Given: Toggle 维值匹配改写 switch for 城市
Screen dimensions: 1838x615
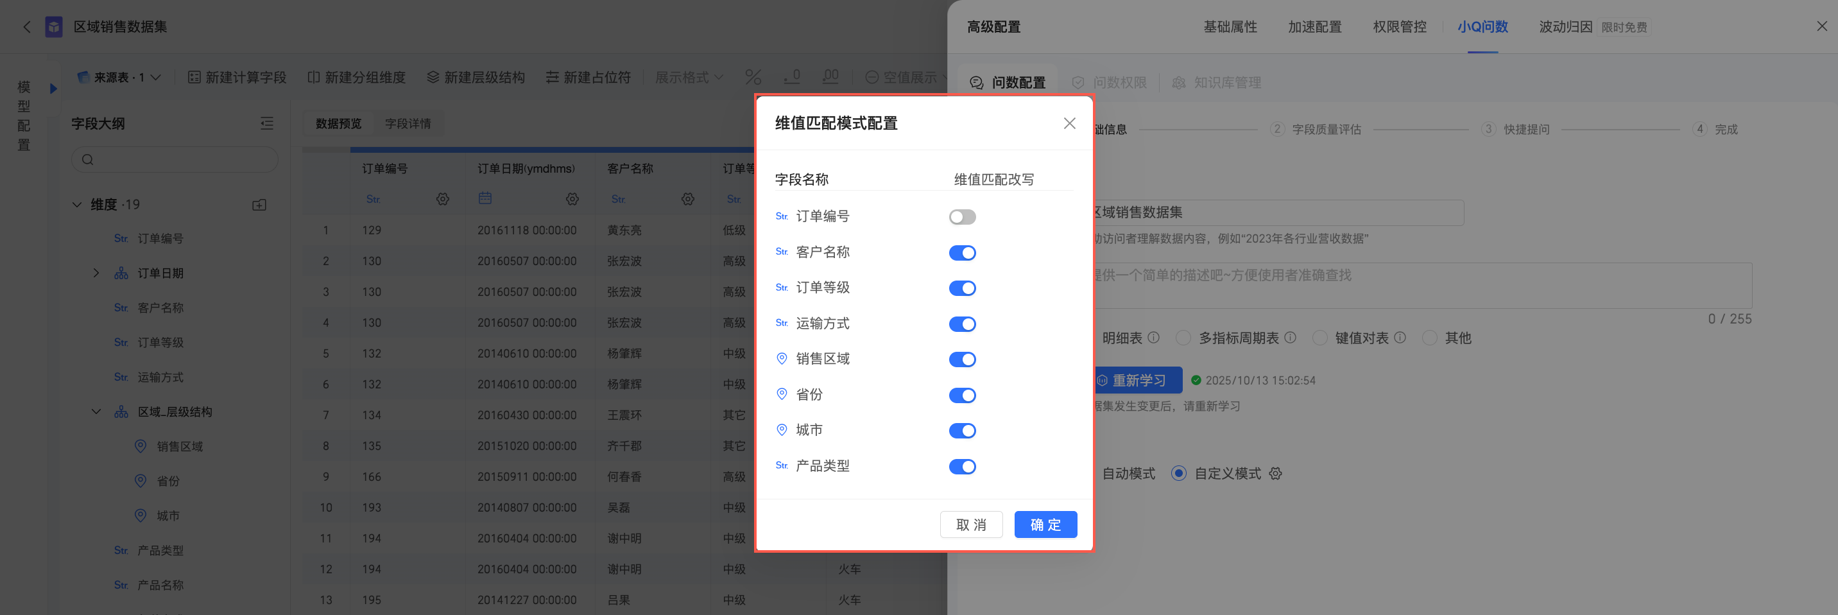Looking at the screenshot, I should point(962,431).
